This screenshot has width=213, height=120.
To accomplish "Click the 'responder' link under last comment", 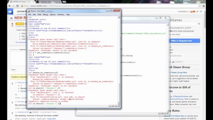I will (x=51, y=119).
